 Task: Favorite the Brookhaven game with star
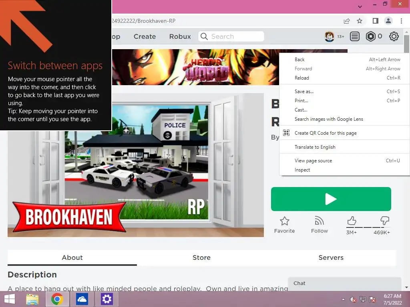click(x=285, y=221)
